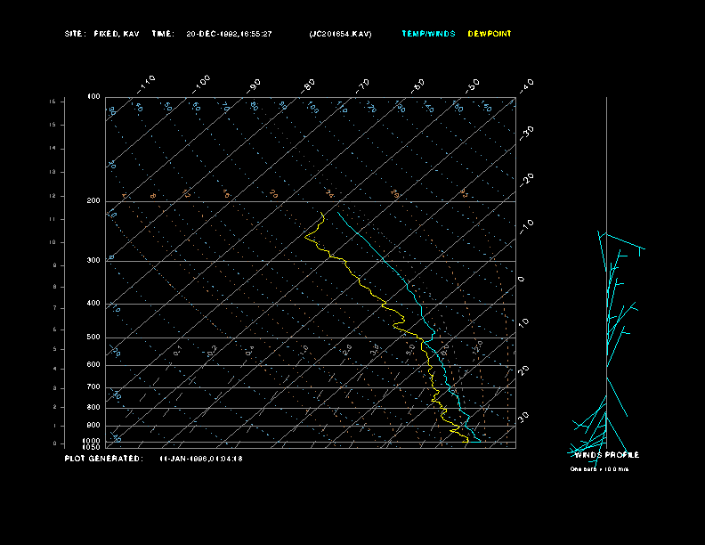The height and width of the screenshot is (545, 705).
Task: Click the 16 km tick on height scale
Action: pyautogui.click(x=53, y=102)
